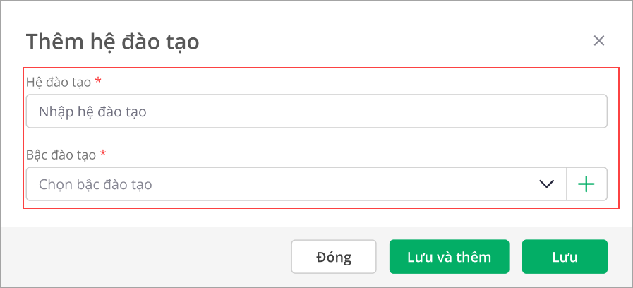Click the empty gray footer left of Đóng
This screenshot has height=288, width=633.
click(x=141, y=257)
